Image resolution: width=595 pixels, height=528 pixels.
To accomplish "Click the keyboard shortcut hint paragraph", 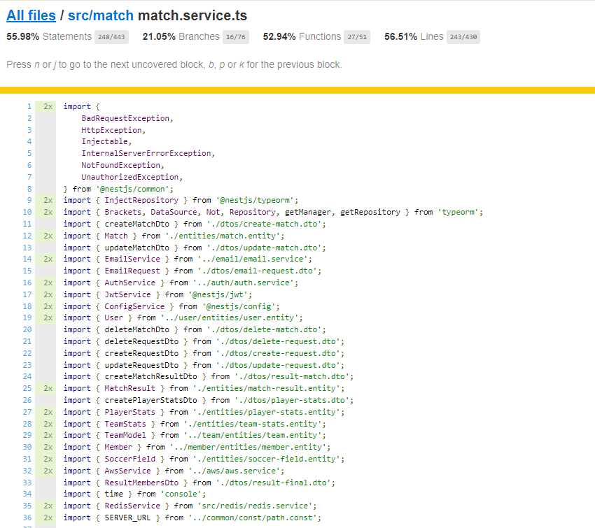I will point(175,64).
